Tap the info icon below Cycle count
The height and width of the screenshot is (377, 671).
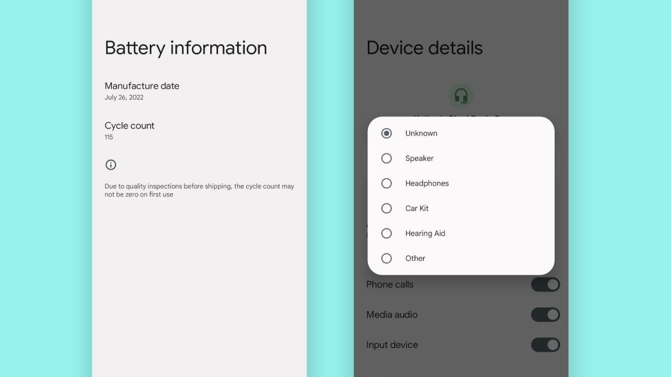111,165
